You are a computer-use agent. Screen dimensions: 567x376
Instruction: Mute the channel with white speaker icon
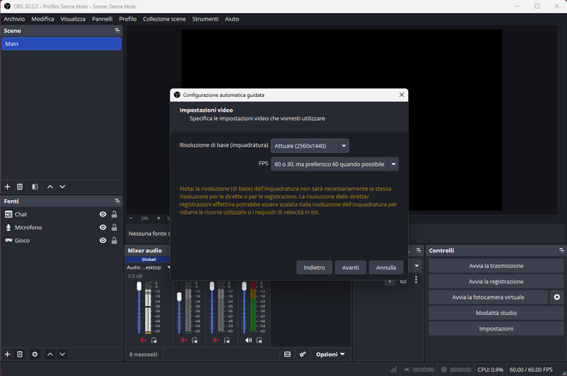[248, 340]
